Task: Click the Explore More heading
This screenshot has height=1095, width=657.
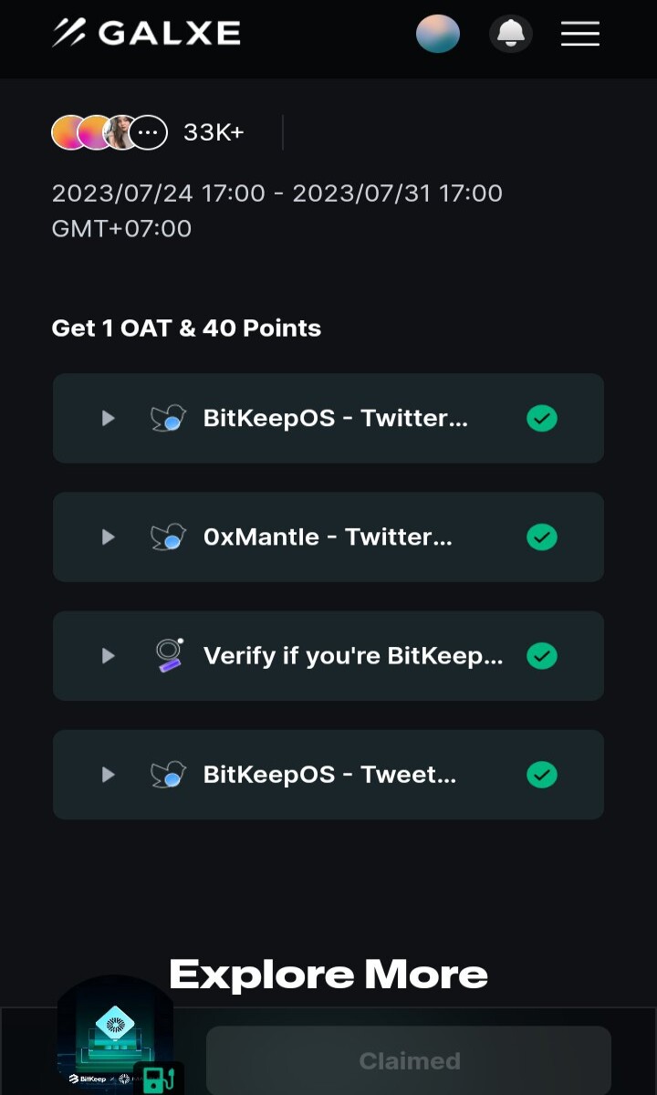Action: coord(328,974)
